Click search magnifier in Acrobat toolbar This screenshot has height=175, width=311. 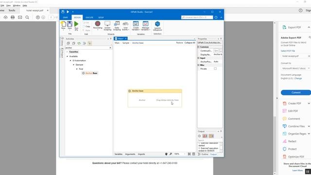27,17
